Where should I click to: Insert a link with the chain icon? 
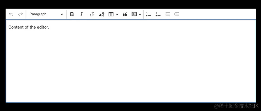pyautogui.click(x=92, y=14)
